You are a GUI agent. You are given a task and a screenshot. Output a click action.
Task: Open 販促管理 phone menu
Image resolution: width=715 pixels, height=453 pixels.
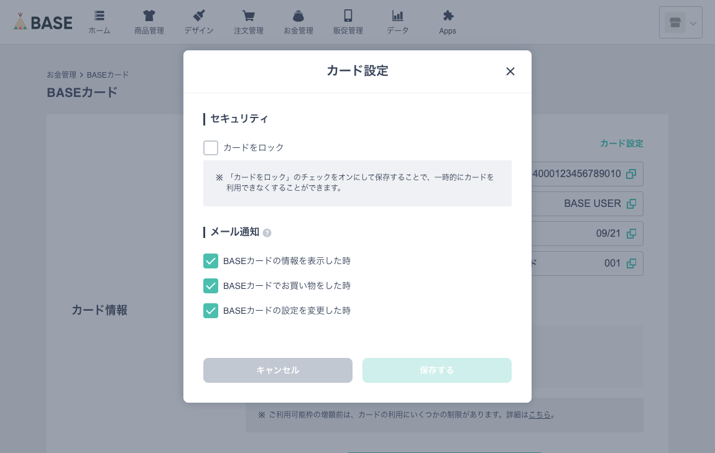pyautogui.click(x=348, y=22)
